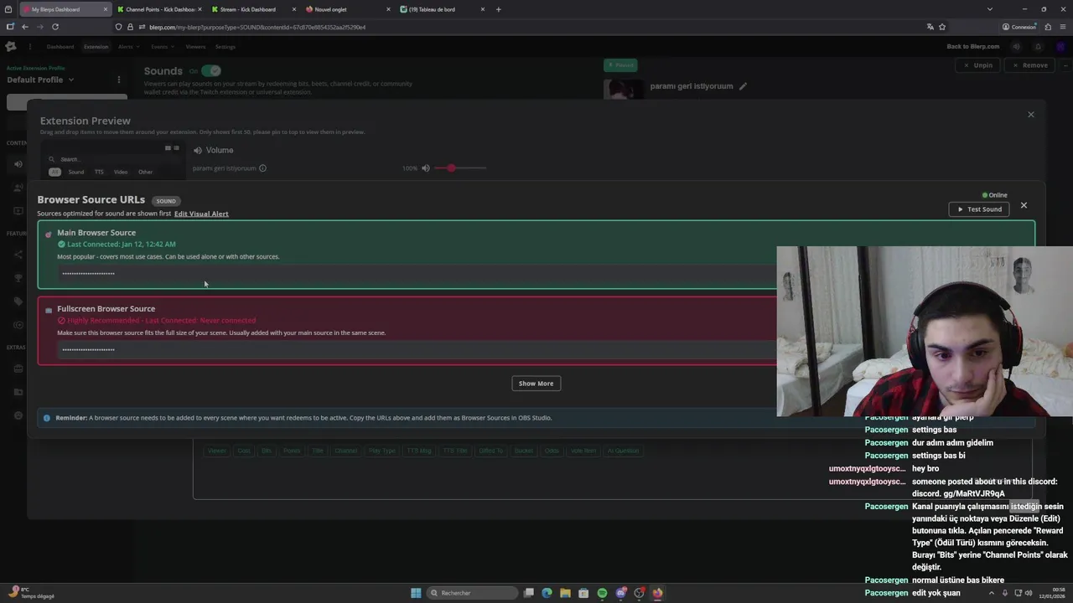Open the Edit Visual Alert link

tap(201, 214)
